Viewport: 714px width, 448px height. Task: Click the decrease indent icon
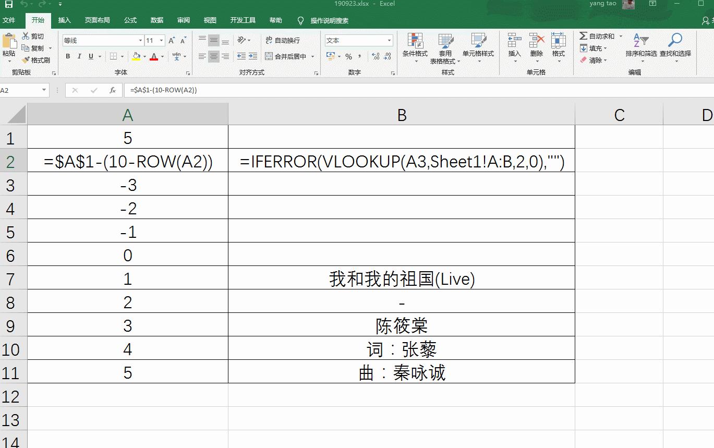pyautogui.click(x=241, y=56)
